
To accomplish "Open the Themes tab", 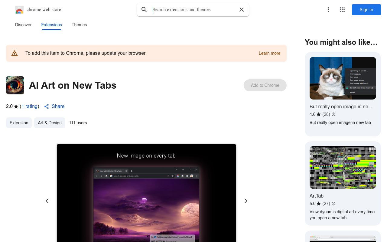I will tap(79, 25).
